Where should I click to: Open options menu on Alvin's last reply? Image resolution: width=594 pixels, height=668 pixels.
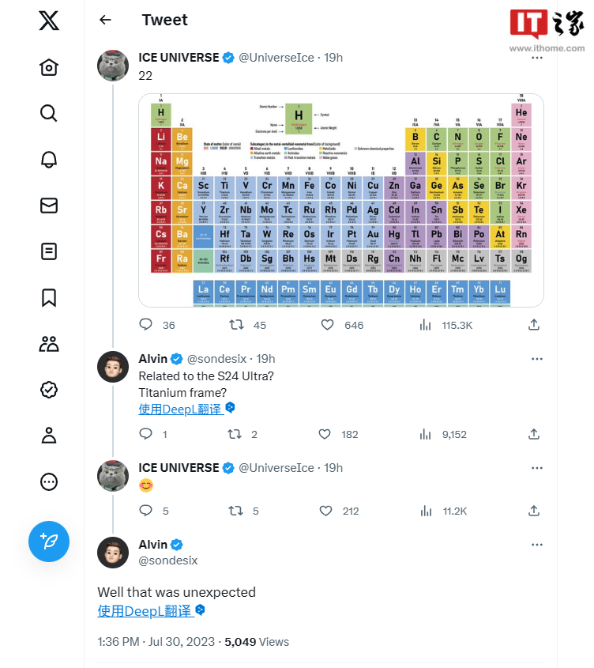click(537, 544)
